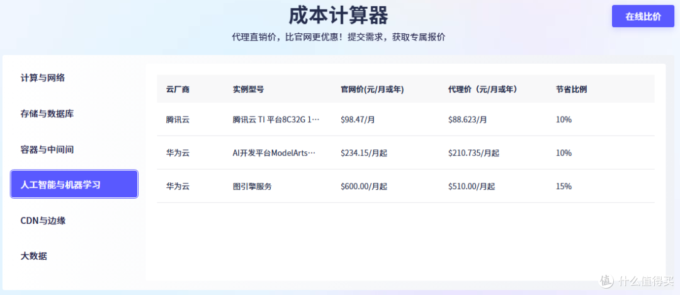
Task: Switch to 存储与数据库 tab
Action: tap(47, 114)
